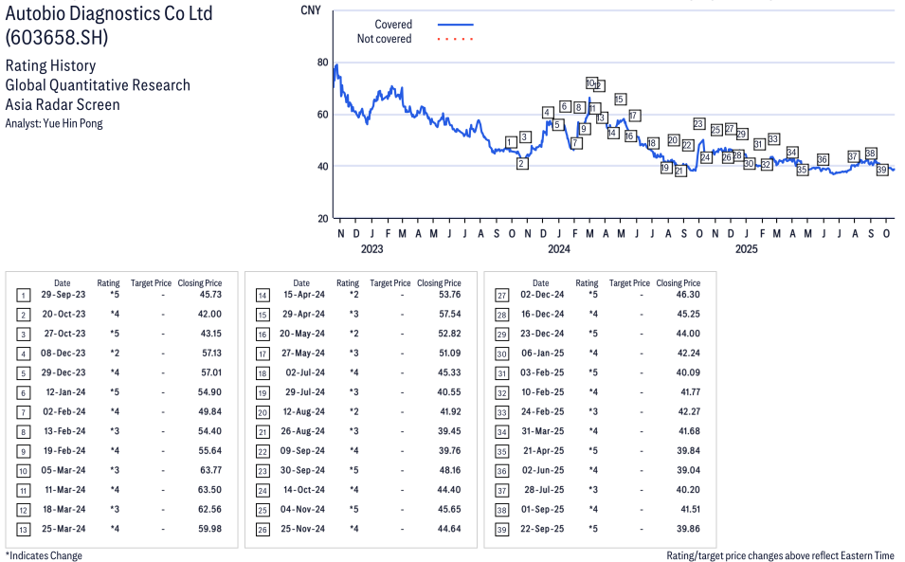Viewport: 905px width, 562px height.
Task: Click chart marker 2 on the price line
Action: click(522, 164)
